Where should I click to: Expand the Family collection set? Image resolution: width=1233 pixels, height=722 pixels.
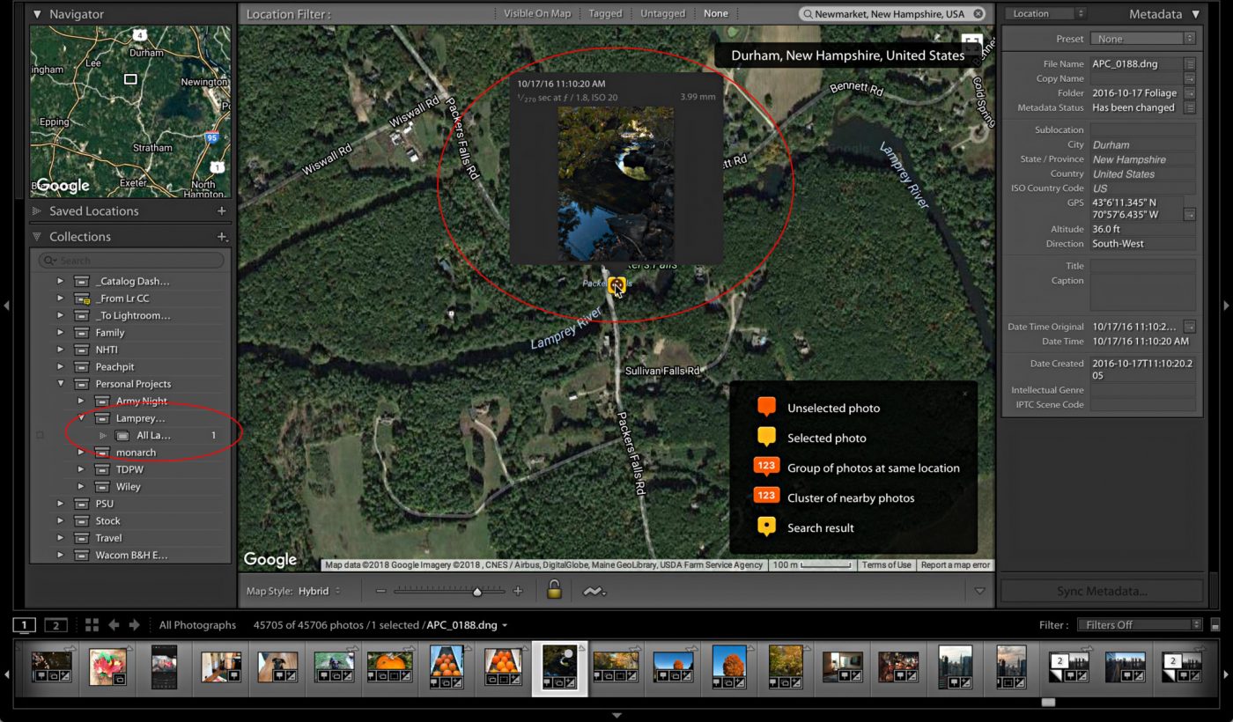[x=61, y=333]
